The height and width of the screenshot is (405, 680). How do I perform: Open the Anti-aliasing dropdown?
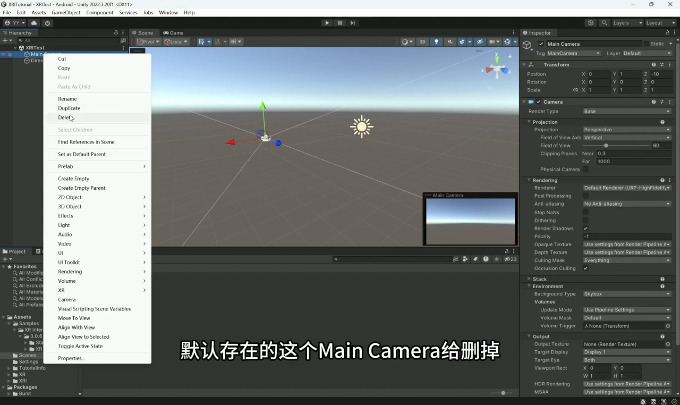(627, 204)
